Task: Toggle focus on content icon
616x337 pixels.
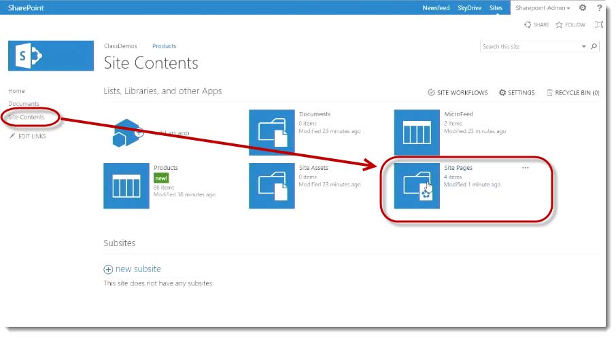Action: [x=599, y=24]
